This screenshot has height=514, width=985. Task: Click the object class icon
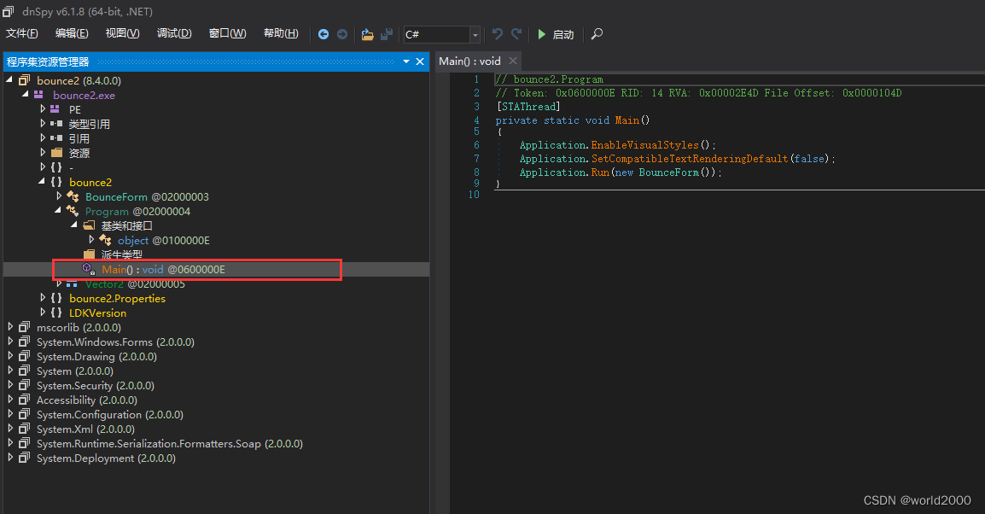click(105, 240)
